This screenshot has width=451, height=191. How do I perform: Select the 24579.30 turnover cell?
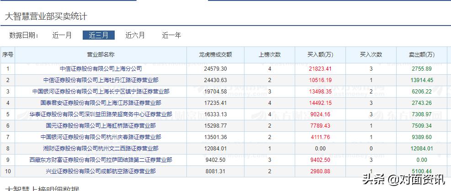[215, 69]
